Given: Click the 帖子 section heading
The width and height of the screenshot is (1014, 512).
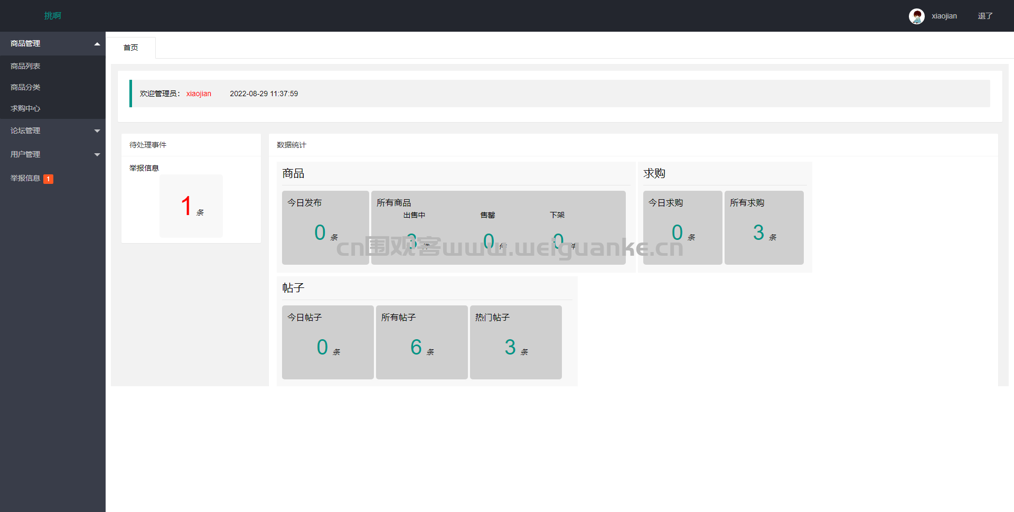Looking at the screenshot, I should point(293,288).
